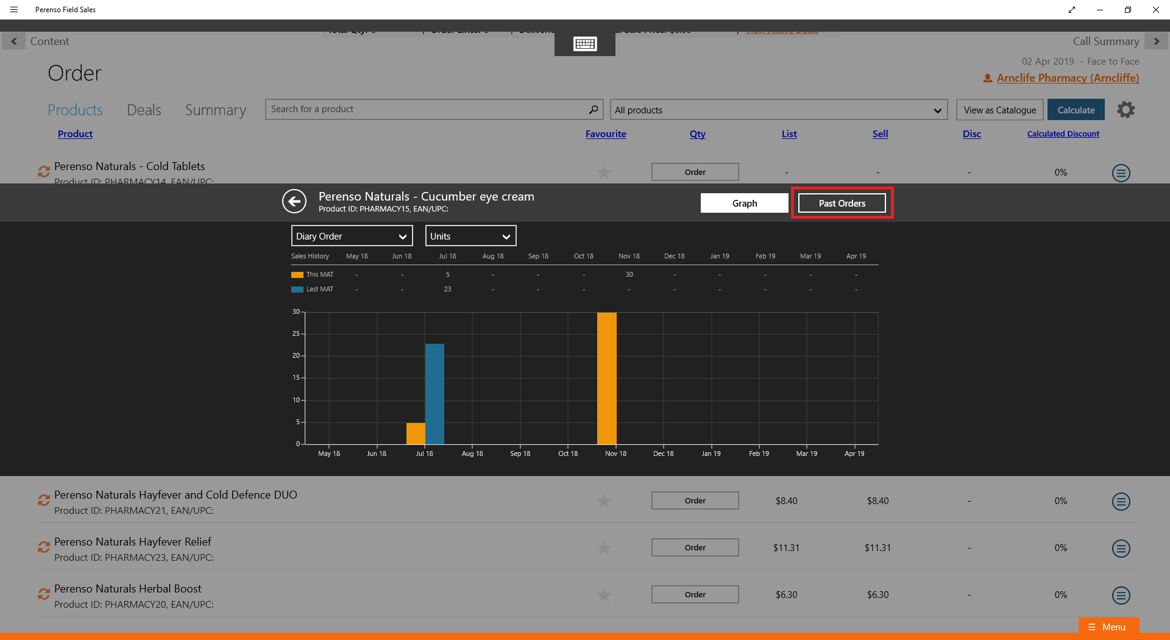1170x640 pixels.
Task: Click refresh icon beside Cold Tablets
Action: pyautogui.click(x=43, y=172)
